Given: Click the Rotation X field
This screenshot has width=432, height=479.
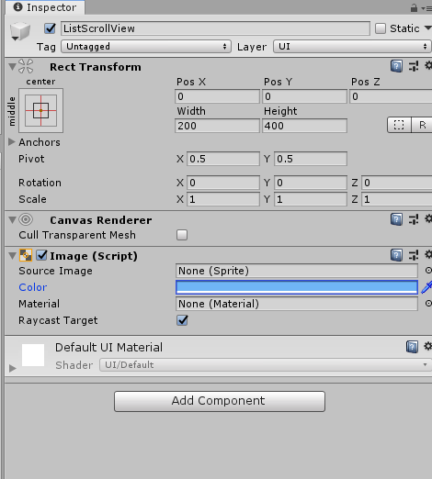Looking at the screenshot, I should pos(223,183).
